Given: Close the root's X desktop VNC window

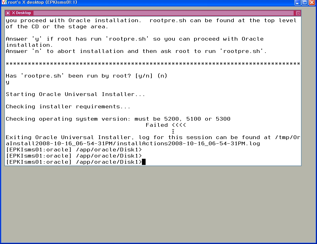Looking at the screenshot, I should (312, 3).
